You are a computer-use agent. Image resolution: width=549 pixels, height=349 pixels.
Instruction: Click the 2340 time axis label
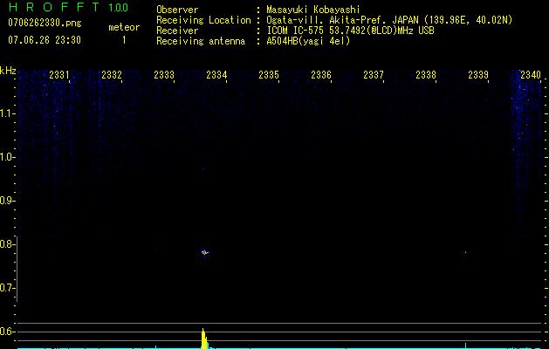point(531,75)
